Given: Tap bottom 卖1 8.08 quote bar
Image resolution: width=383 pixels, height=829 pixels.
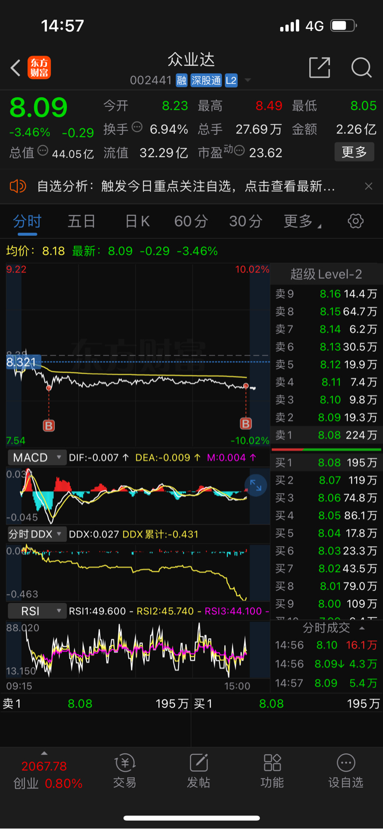Looking at the screenshot, I should point(95,704).
